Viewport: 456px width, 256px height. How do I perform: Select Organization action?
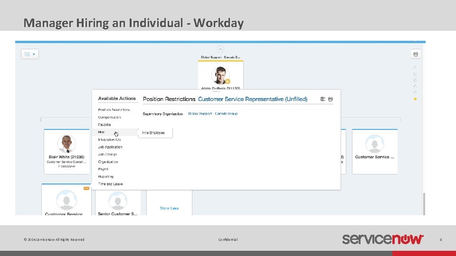pyautogui.click(x=108, y=162)
